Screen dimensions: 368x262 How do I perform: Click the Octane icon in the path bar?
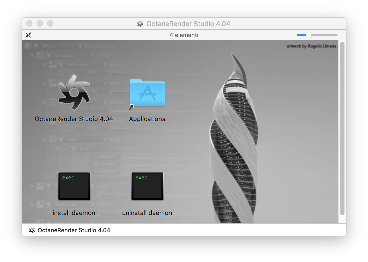coord(32,230)
